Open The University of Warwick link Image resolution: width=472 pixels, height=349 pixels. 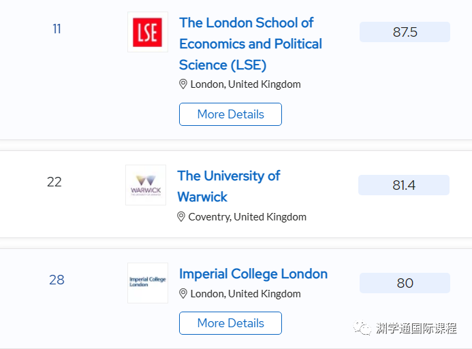point(229,186)
